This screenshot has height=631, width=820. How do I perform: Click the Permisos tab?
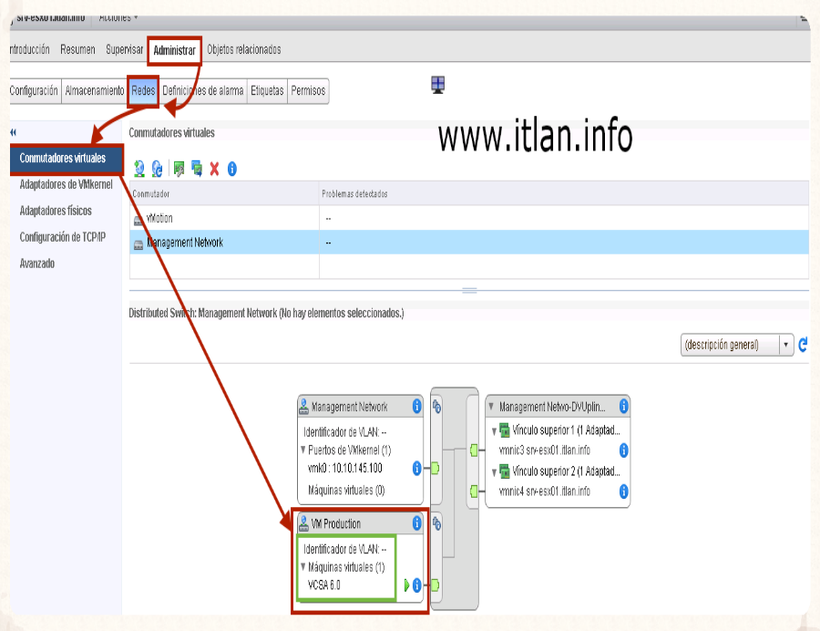pos(308,91)
